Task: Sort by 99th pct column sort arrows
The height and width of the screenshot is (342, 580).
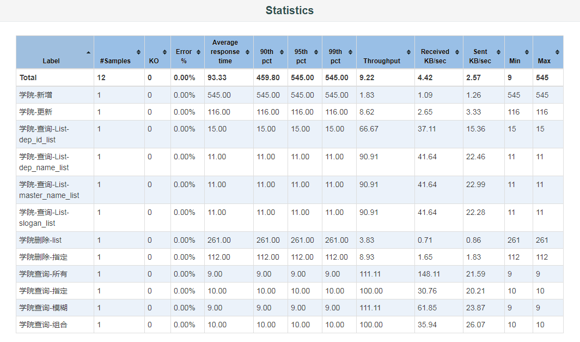Action: coord(350,52)
